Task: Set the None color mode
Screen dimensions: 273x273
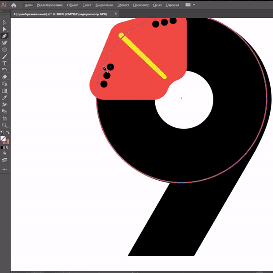Action: [7, 147]
